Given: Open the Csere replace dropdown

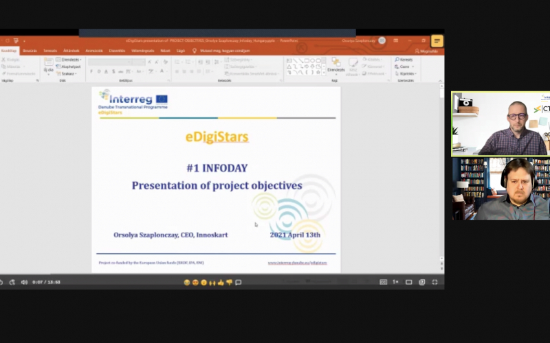Looking at the screenshot, I should point(404,67).
